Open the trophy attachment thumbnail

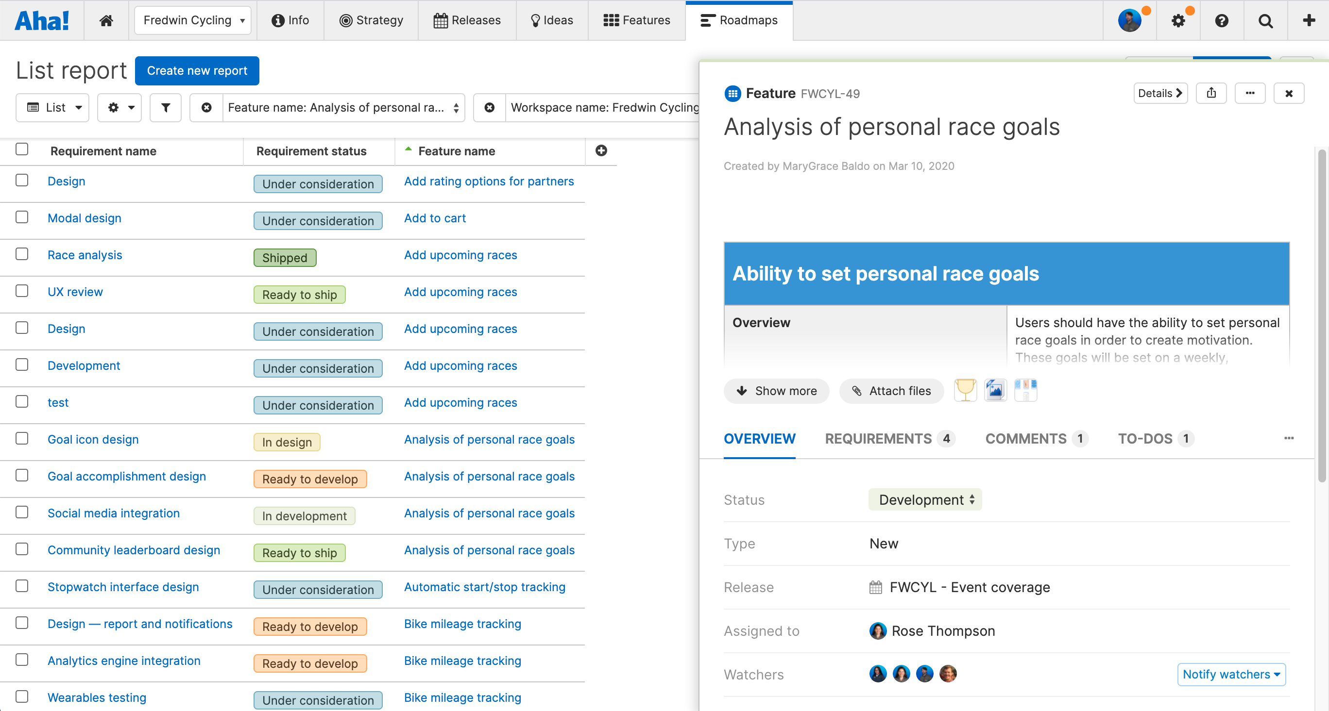965,390
